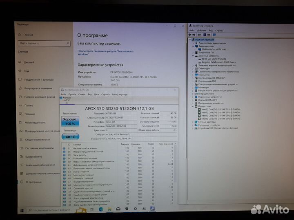294x220 pixels.
Task: Click the serial number field in CrystalDiskInfo
Action: 121,118
